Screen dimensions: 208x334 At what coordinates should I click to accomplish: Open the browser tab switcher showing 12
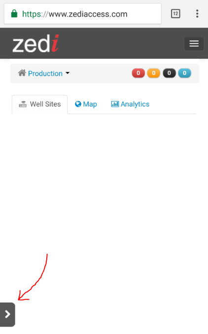click(175, 14)
